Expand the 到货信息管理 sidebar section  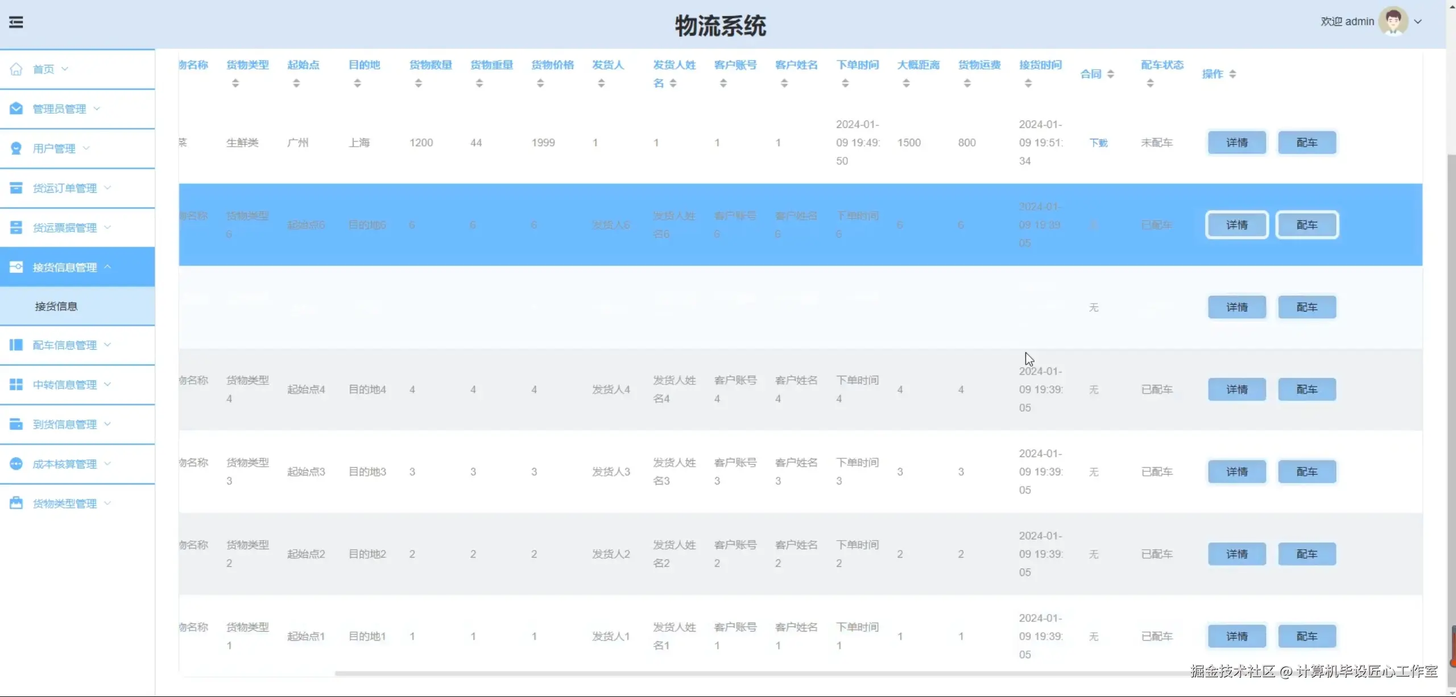64,425
